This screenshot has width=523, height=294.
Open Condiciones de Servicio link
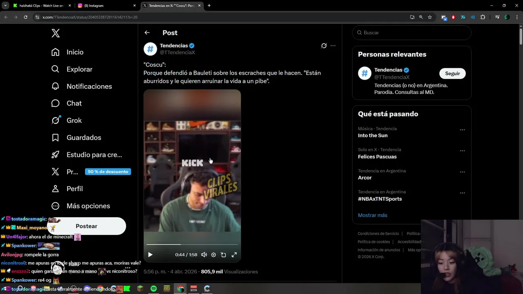[x=378, y=234]
